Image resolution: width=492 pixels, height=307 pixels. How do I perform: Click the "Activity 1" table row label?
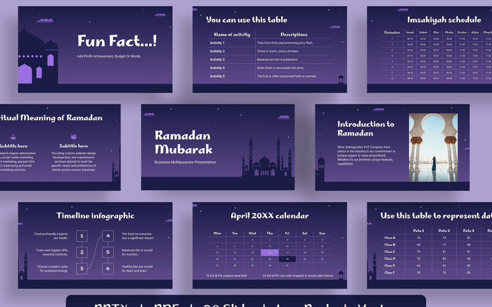point(217,43)
